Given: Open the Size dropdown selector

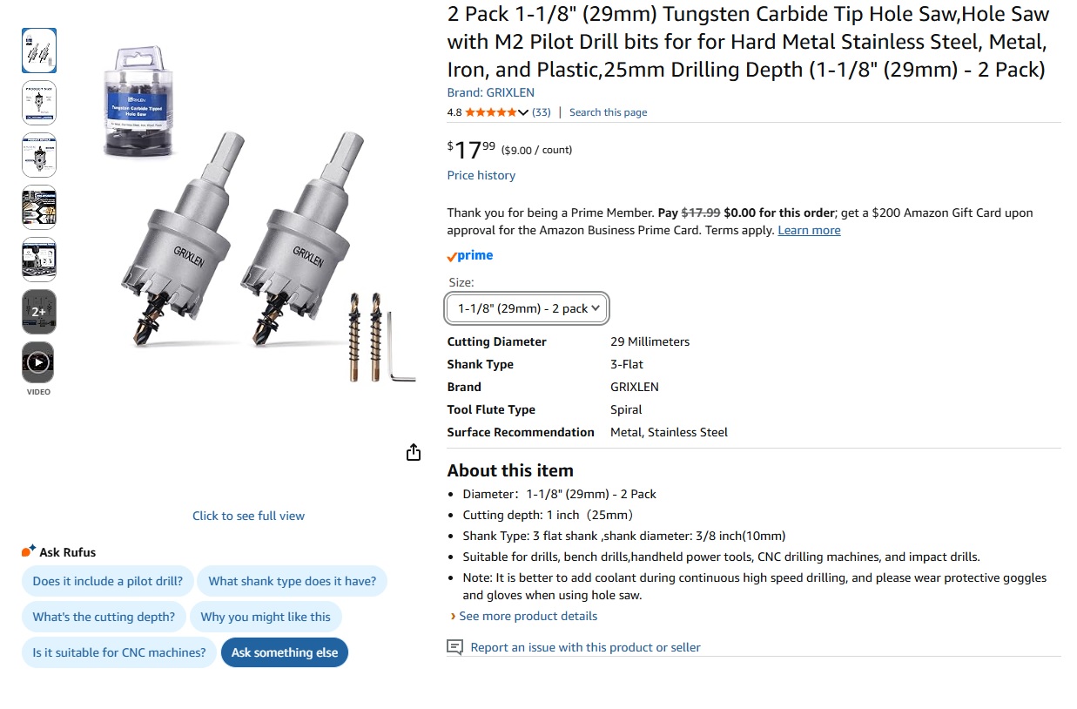Looking at the screenshot, I should [527, 308].
